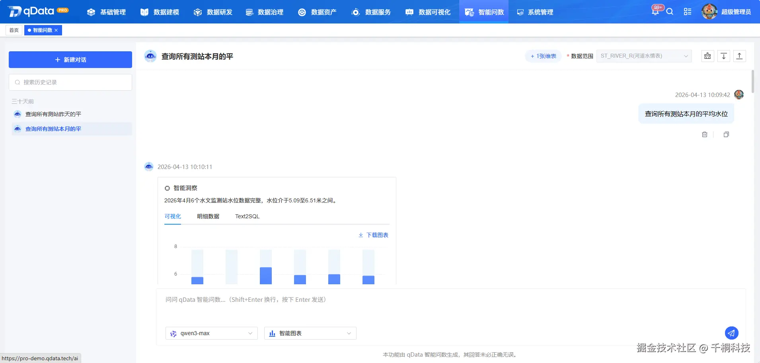Open the 数据资产 menu
The height and width of the screenshot is (363, 760).
pyautogui.click(x=317, y=12)
